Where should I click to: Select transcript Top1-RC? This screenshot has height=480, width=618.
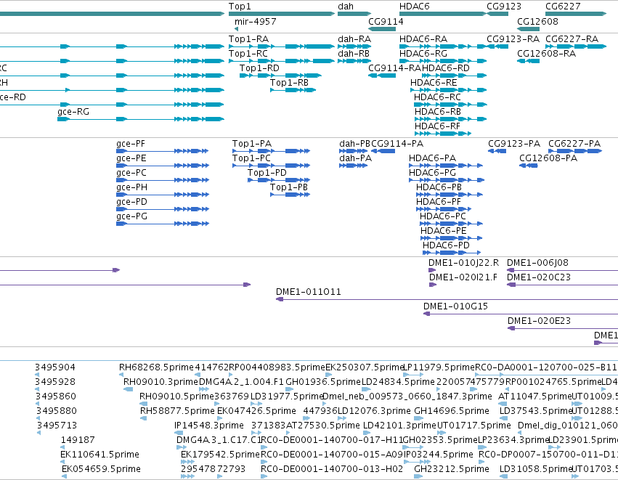point(282,61)
